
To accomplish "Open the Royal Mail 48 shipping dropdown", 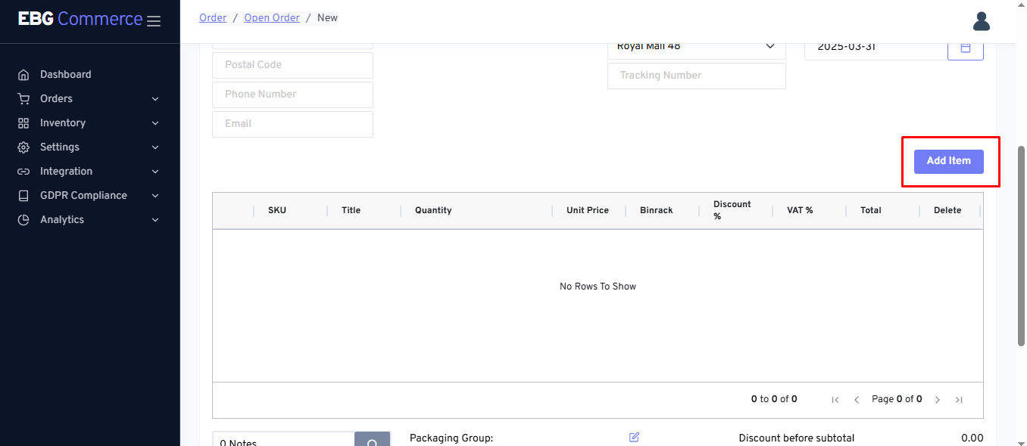I will (x=696, y=48).
